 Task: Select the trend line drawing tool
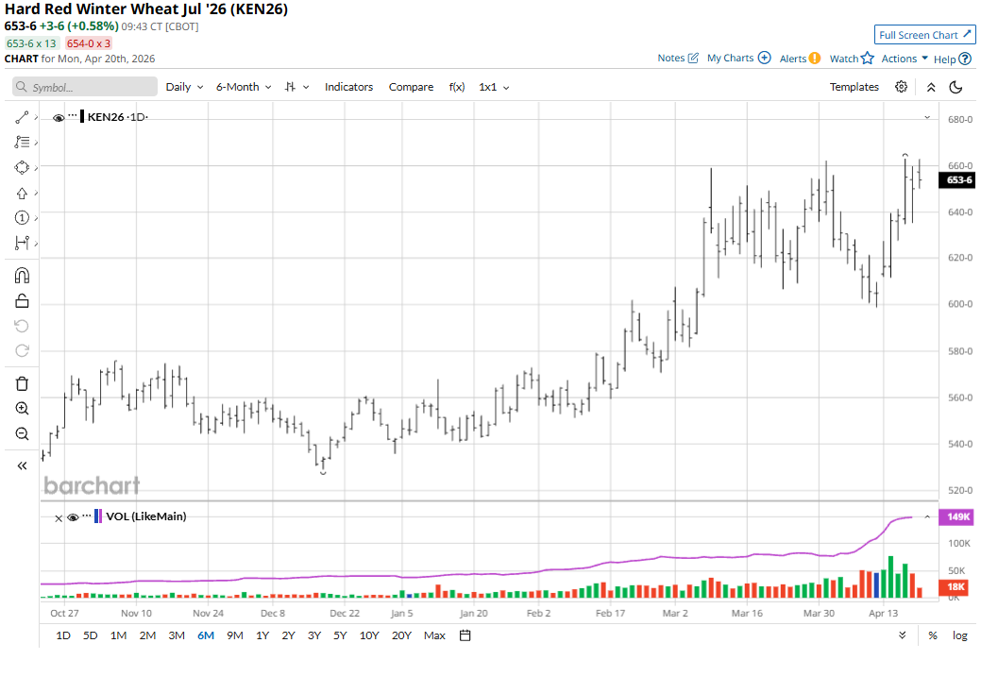pyautogui.click(x=22, y=117)
